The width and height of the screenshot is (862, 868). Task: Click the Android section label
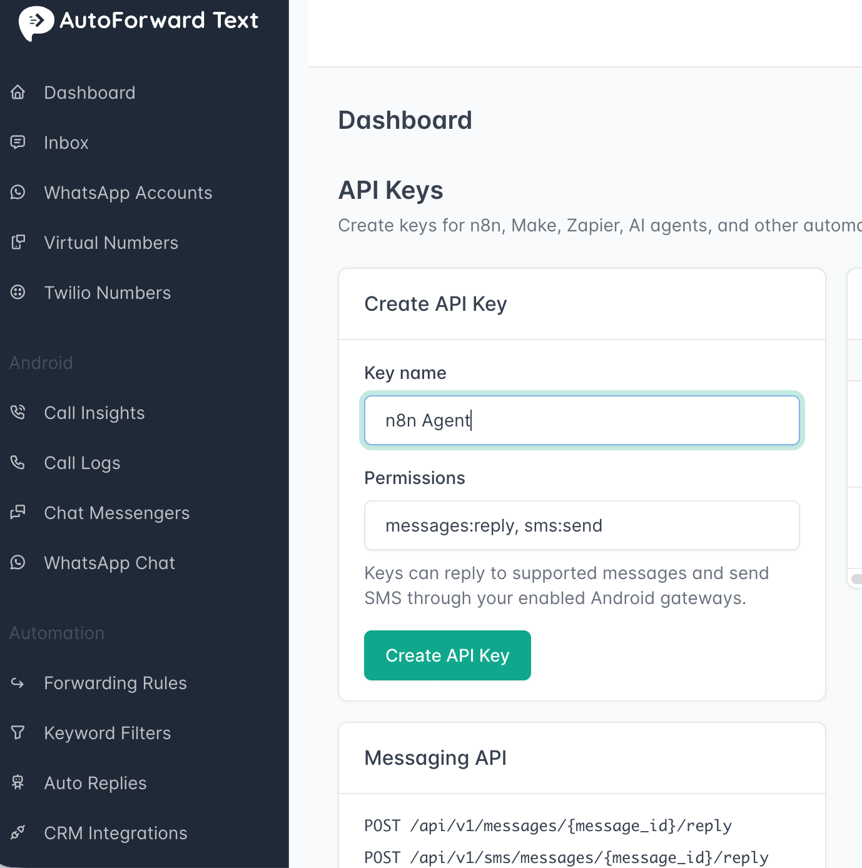(41, 363)
